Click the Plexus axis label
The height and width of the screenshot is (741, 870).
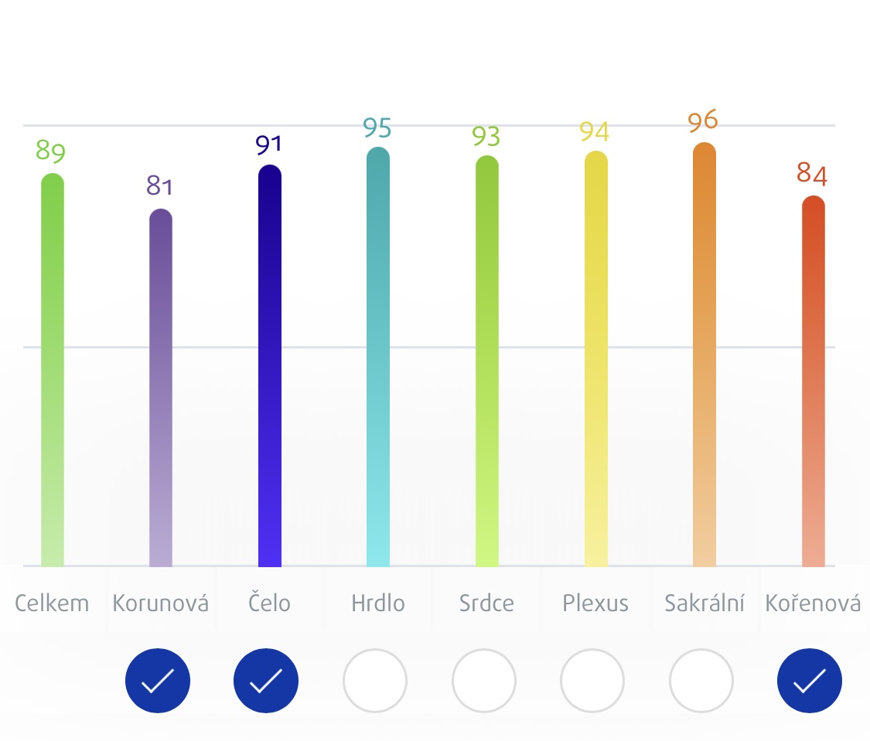(x=595, y=603)
